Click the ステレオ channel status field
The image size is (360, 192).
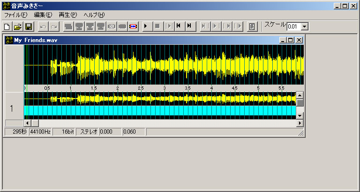click(x=87, y=132)
